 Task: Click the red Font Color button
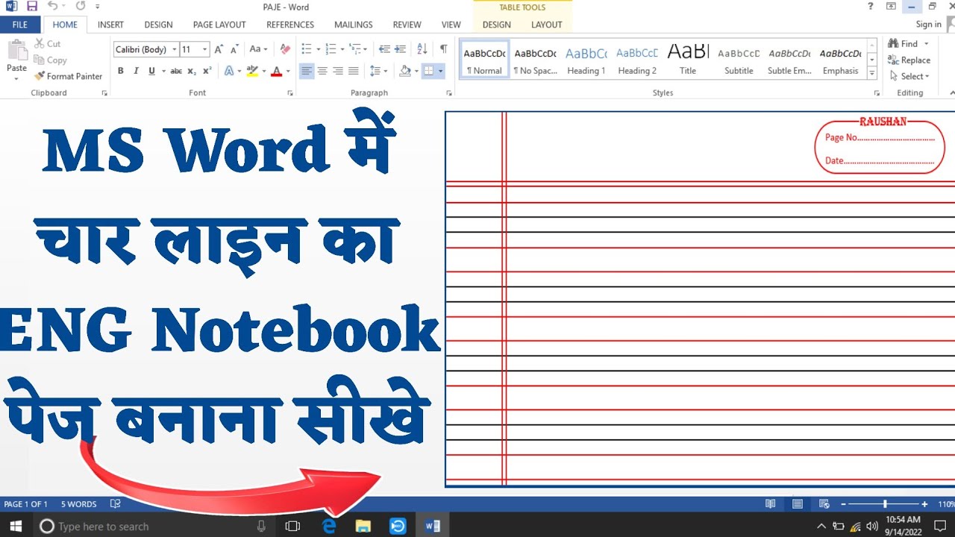click(276, 71)
